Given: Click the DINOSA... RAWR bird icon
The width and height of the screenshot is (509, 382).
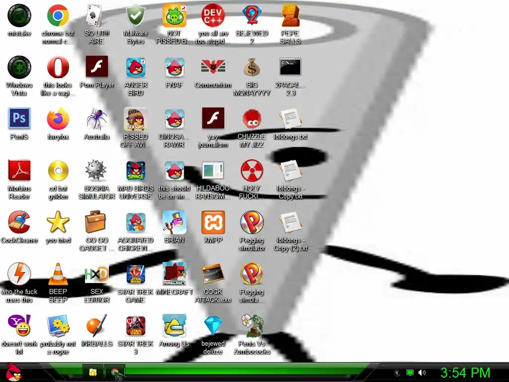Looking at the screenshot, I should 174,119.
